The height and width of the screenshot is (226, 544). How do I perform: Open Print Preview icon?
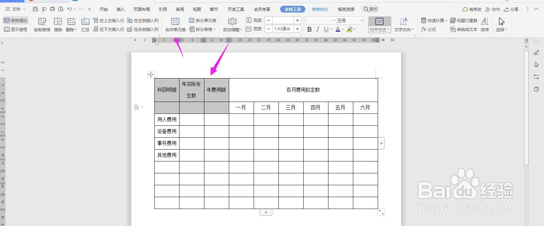point(61,9)
